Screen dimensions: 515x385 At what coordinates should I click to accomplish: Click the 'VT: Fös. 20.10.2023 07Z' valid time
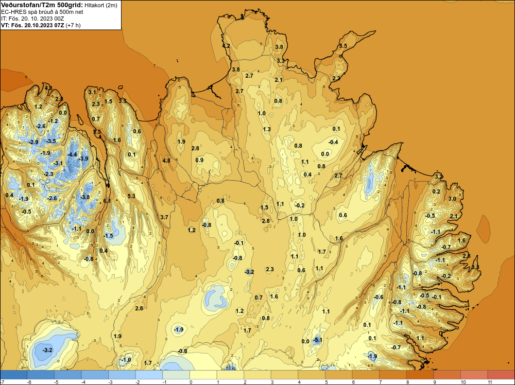[x=32, y=25]
